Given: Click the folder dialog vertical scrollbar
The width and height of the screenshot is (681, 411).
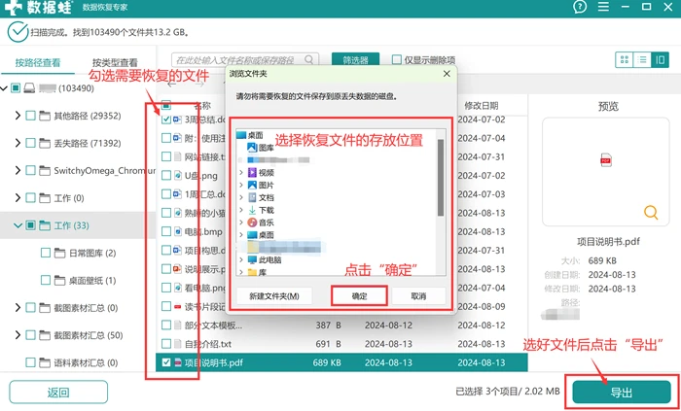Looking at the screenshot, I should point(441,177).
